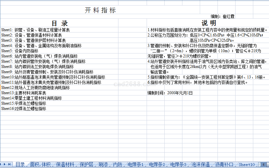Open the 沥青补口 sheet tab
The image size is (269, 168).
pos(224,165)
